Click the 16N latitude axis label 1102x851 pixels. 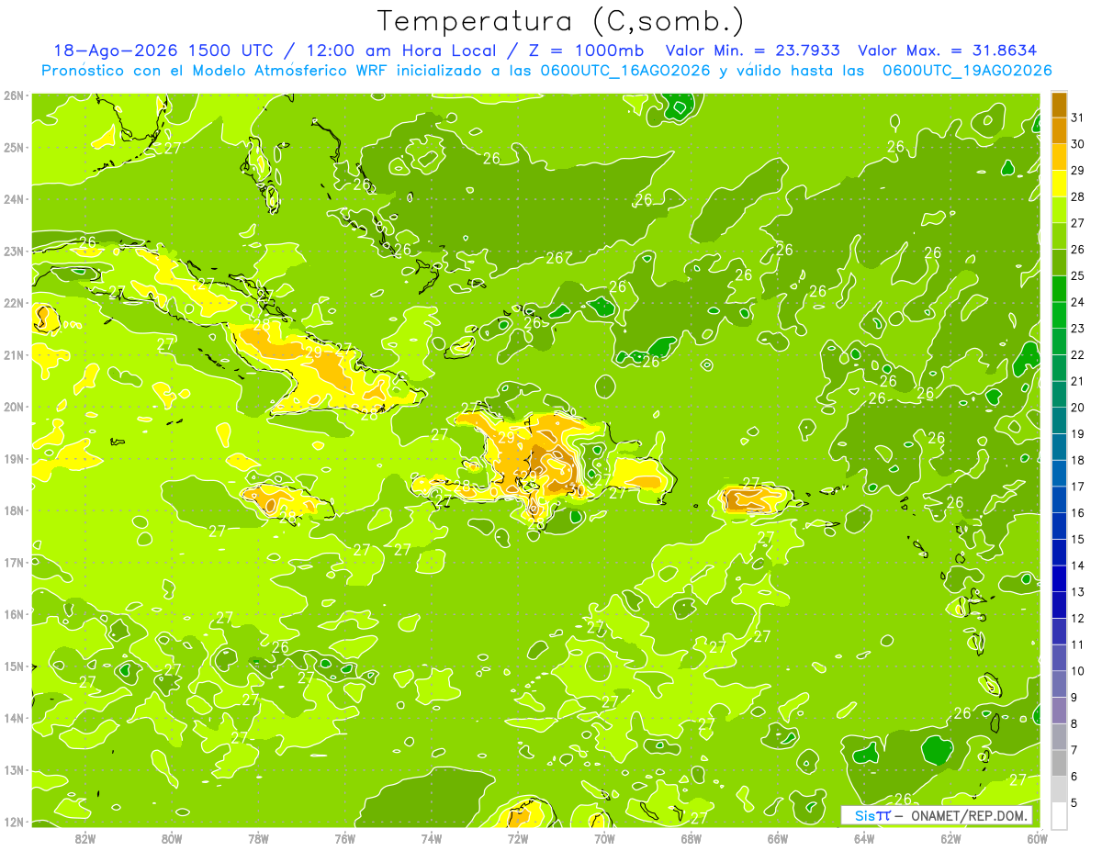click(x=14, y=614)
